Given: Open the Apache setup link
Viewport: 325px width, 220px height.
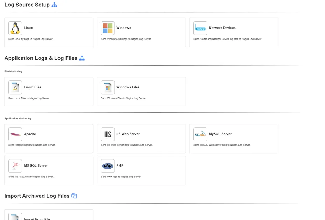Looking at the screenshot, I should [30, 134].
